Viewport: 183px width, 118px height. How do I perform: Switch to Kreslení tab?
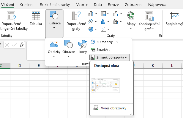(26, 5)
